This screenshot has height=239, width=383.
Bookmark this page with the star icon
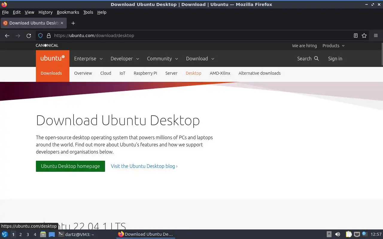tap(364, 36)
